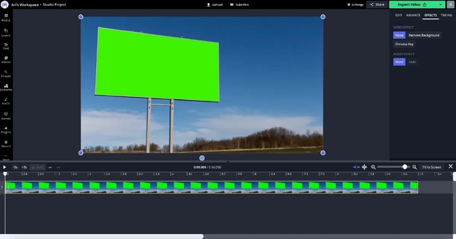Open the Scenes panel

pyautogui.click(x=6, y=116)
